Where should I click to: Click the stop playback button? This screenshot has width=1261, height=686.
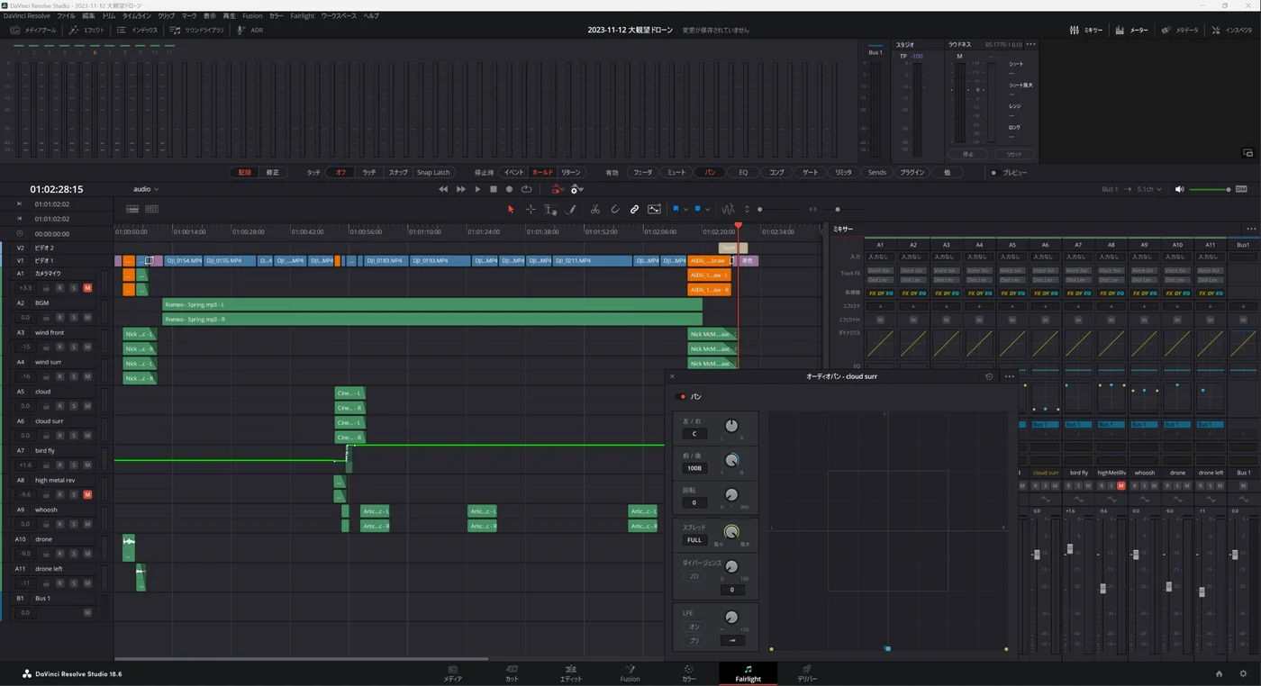tap(494, 189)
